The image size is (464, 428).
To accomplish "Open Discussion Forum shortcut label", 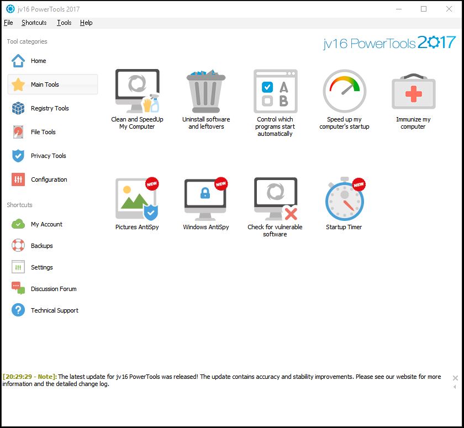I will pyautogui.click(x=54, y=289).
